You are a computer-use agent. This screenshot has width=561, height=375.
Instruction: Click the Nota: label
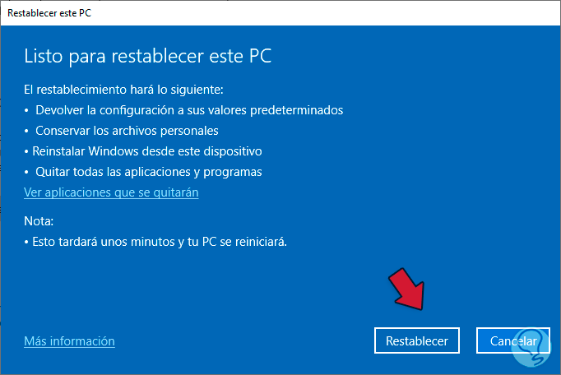pos(39,221)
